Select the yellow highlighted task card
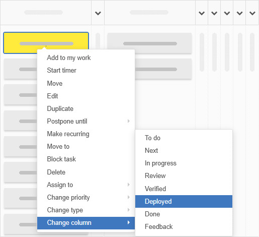This screenshot has width=259, height=237. [x=46, y=43]
